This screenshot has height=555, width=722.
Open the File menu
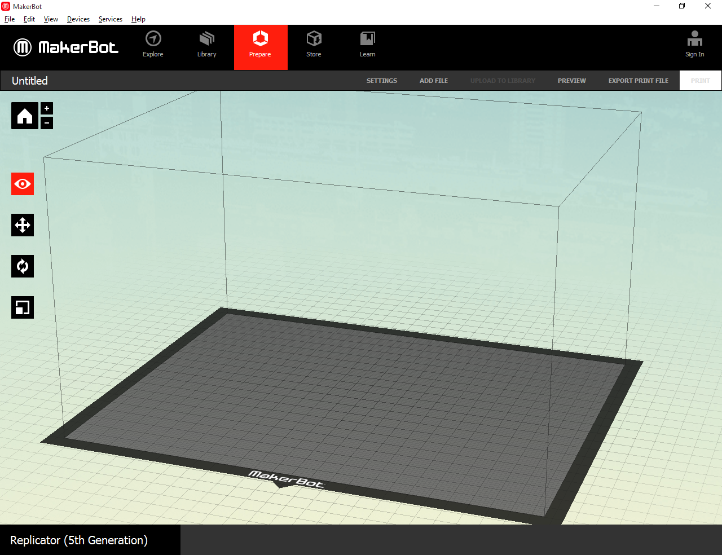coord(10,19)
